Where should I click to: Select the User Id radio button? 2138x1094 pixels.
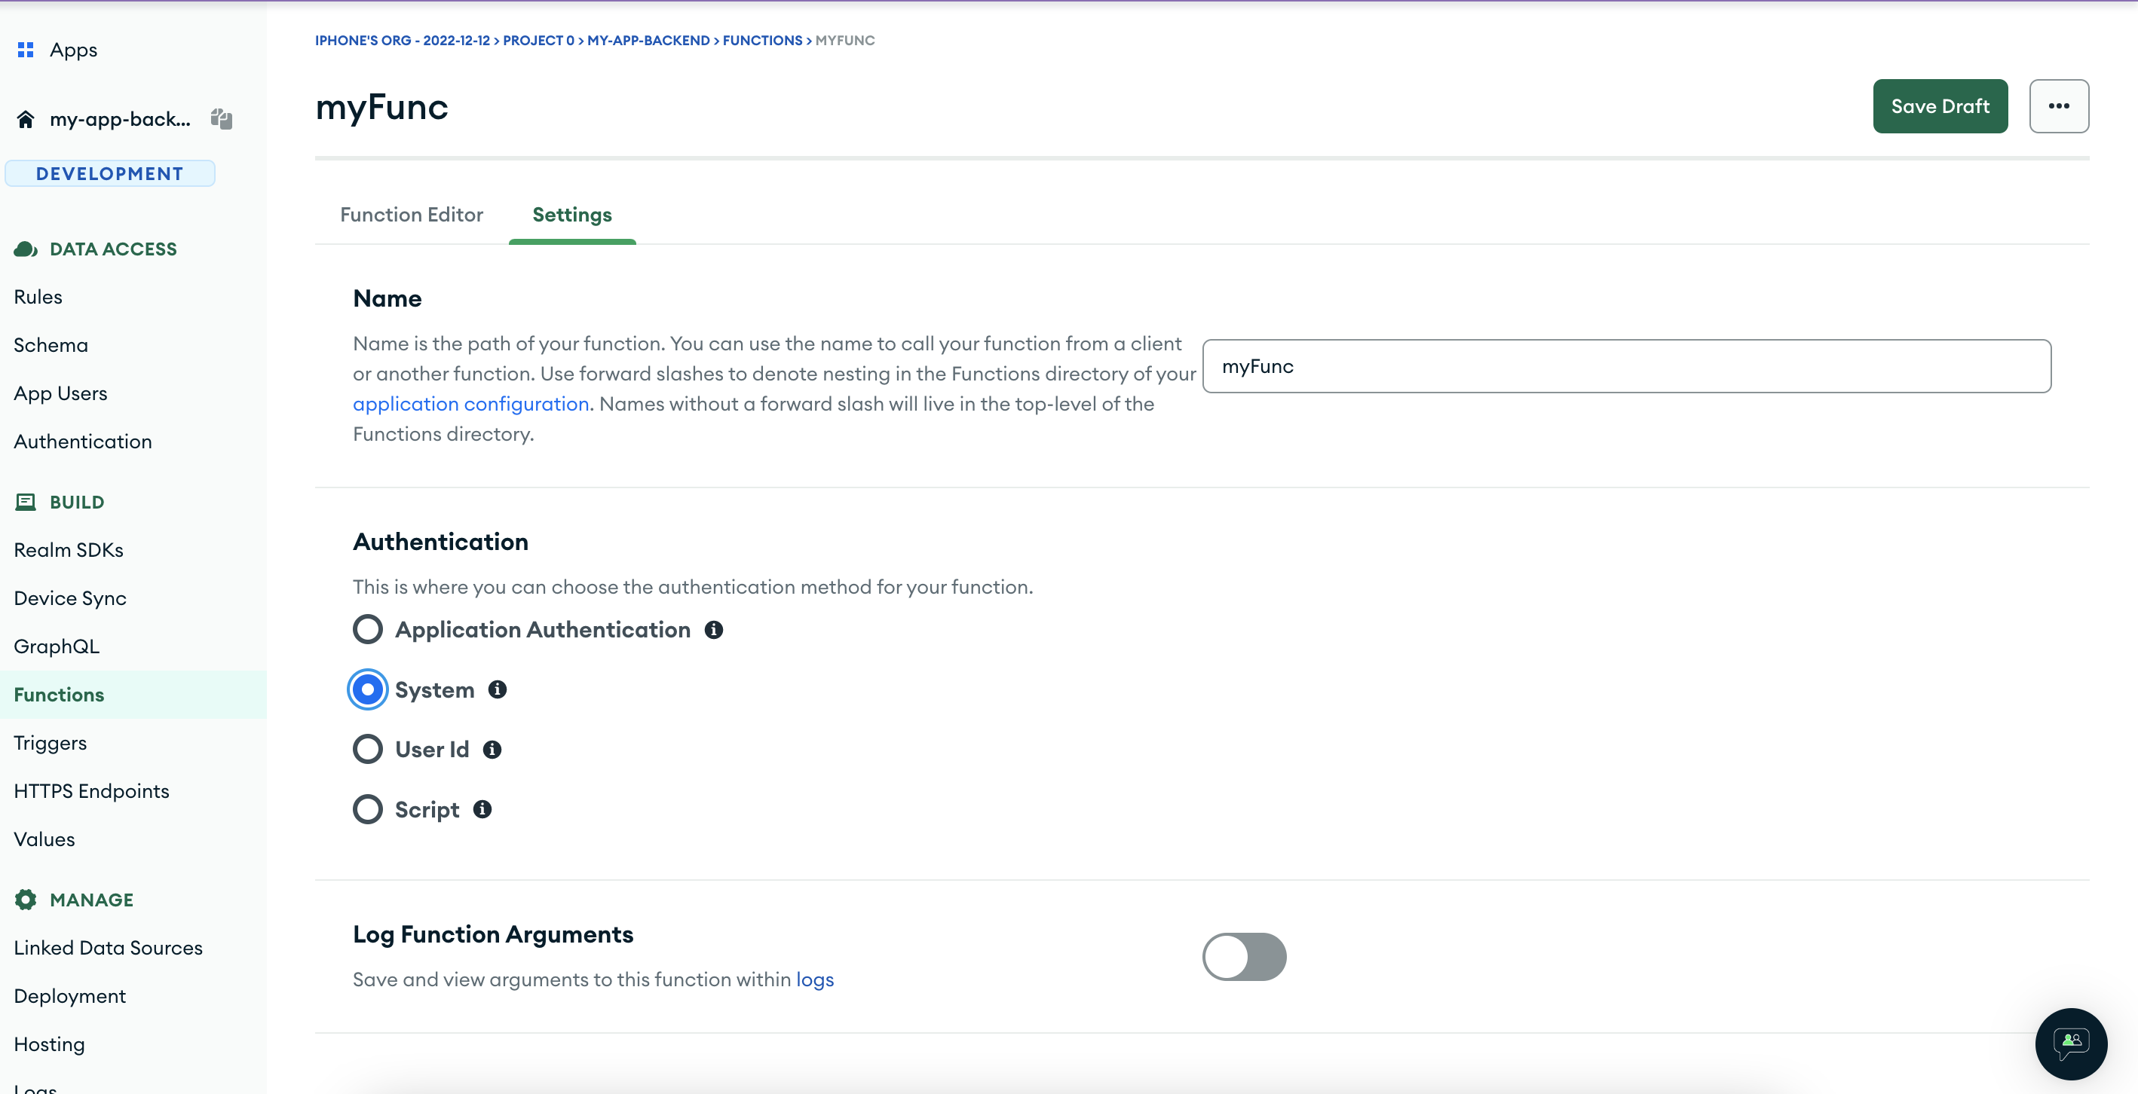tap(368, 750)
